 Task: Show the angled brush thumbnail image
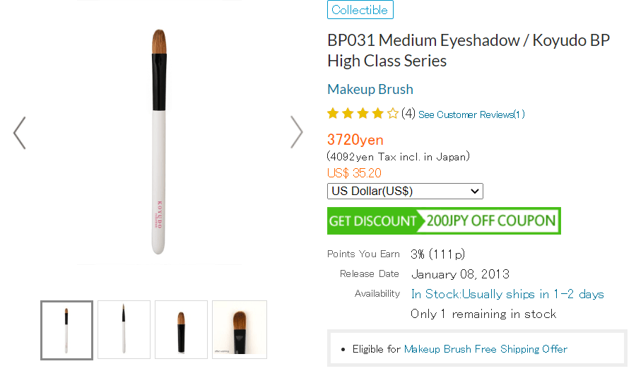tap(124, 330)
